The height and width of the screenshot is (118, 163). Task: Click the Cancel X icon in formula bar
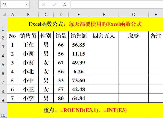[44, 5]
